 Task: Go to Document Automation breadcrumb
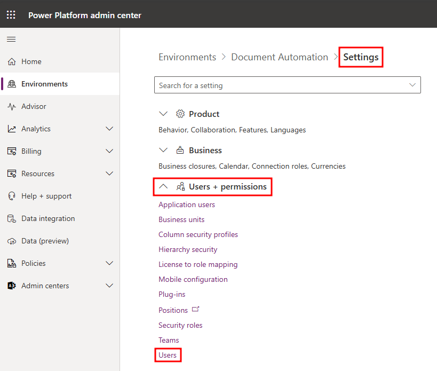pos(280,57)
